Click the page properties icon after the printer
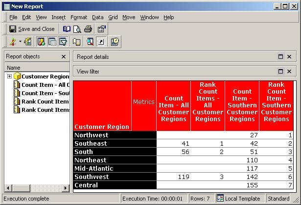Screen dimensions: 301x205 101,29
